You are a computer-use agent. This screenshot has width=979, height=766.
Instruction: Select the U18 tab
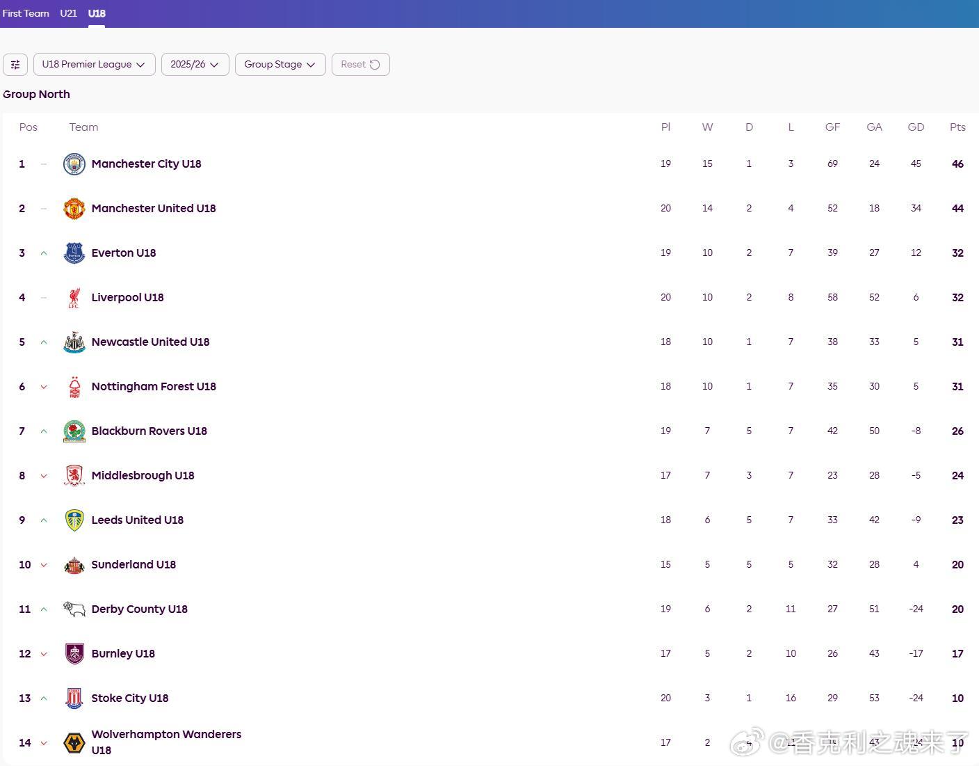pyautogui.click(x=97, y=13)
